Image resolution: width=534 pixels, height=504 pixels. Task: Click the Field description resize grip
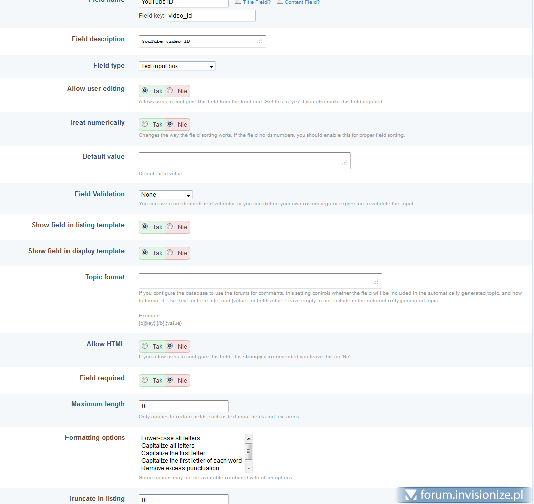coord(260,41)
